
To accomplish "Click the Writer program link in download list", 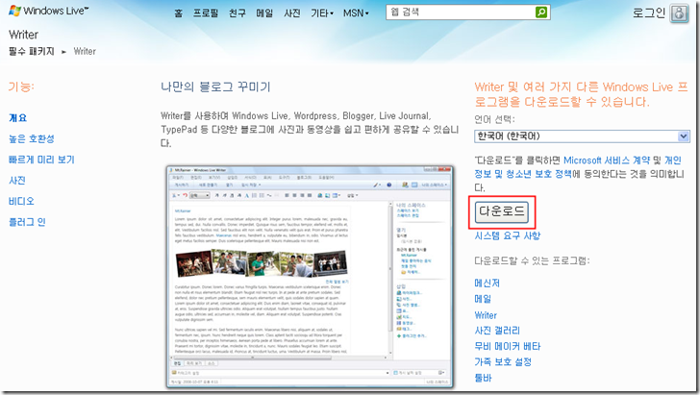I will pos(486,315).
